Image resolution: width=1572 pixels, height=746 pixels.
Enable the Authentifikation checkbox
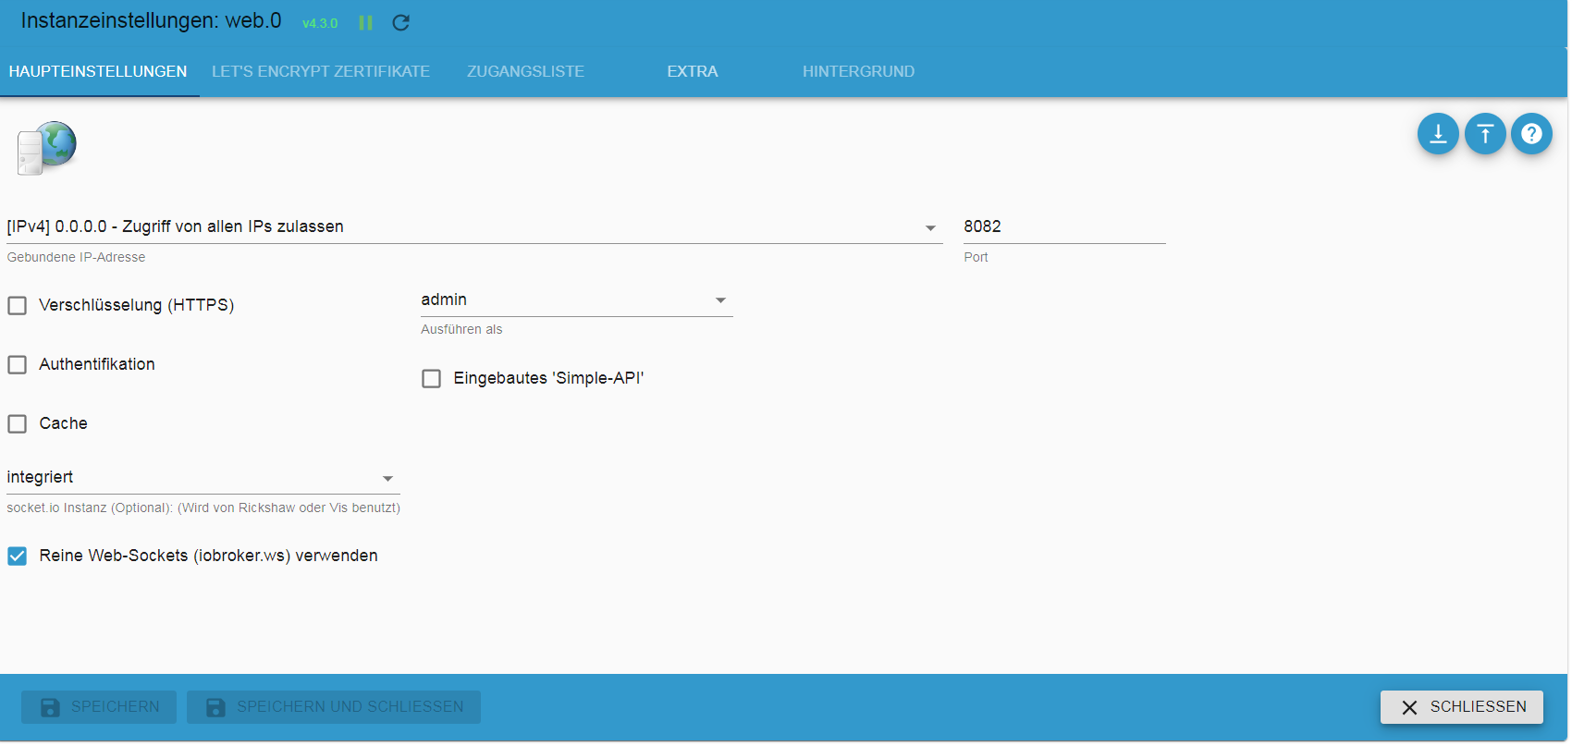point(18,364)
